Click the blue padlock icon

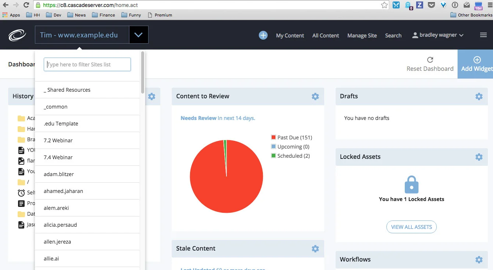point(411,185)
